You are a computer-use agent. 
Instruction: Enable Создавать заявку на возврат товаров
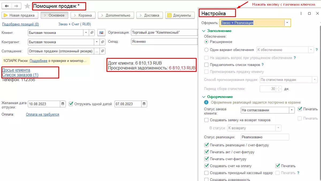[x=206, y=120]
